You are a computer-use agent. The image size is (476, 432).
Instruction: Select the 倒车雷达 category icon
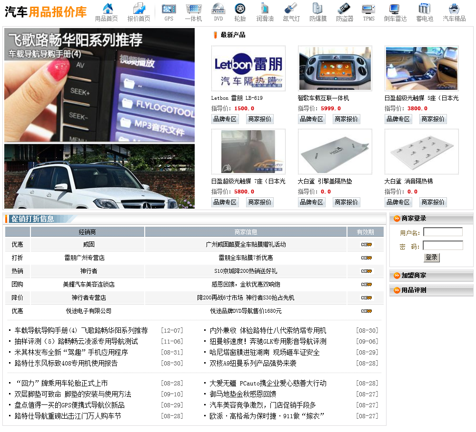(395, 9)
